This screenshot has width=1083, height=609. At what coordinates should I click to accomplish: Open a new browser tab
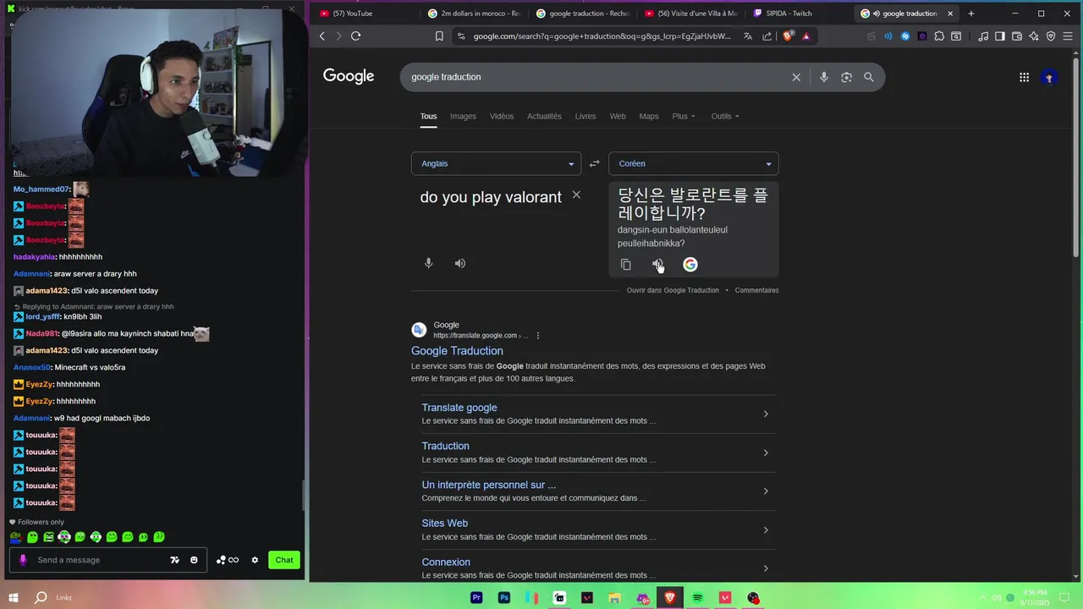970,14
